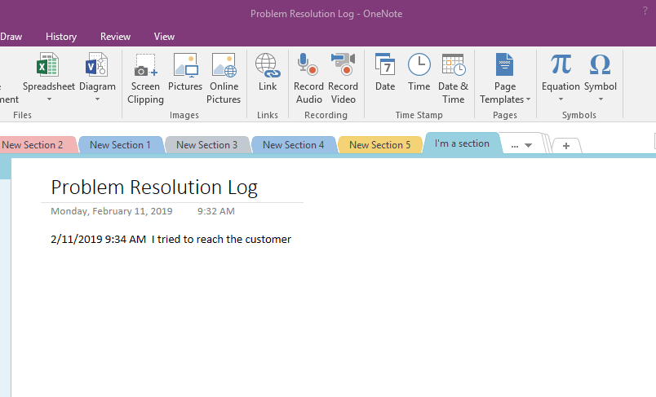Image resolution: width=656 pixels, height=397 pixels.
Task: Click the 2/11/2019 9:34 AM timestamp in note
Action: (x=98, y=240)
